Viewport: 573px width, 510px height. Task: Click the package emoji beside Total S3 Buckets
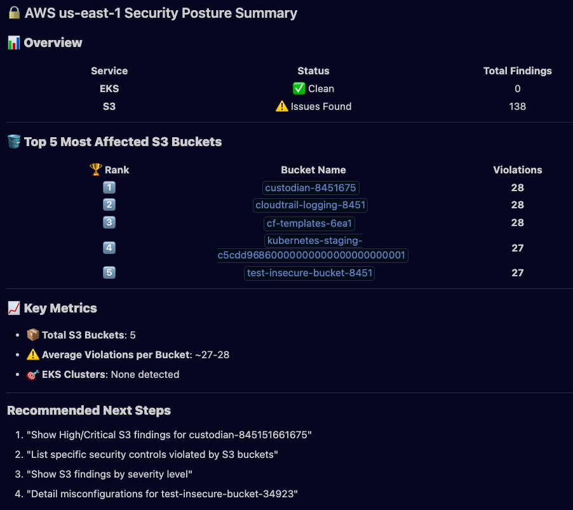point(33,335)
